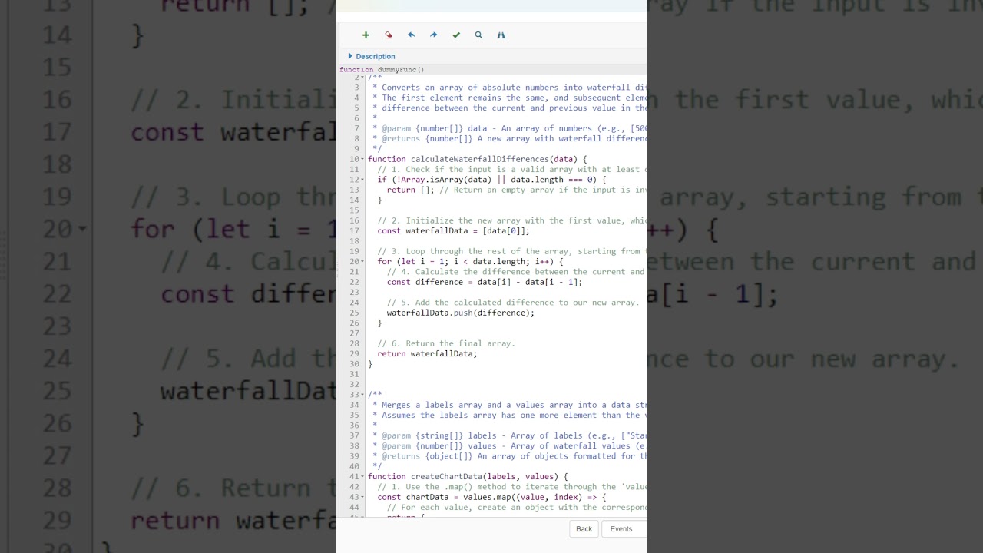Click the red eraser clear icon

click(x=389, y=35)
